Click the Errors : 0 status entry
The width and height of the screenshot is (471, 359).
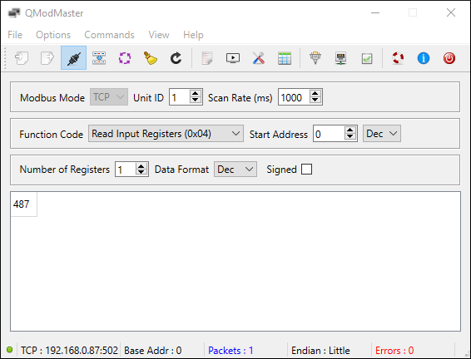pos(394,351)
